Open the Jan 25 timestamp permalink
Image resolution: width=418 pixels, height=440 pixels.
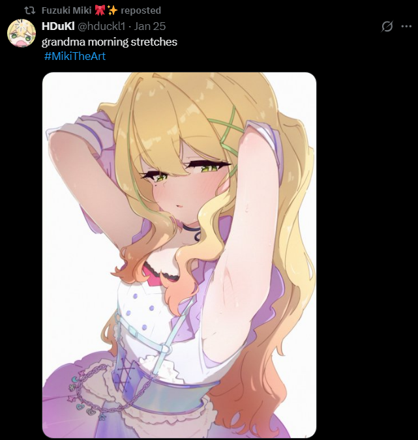pos(149,26)
